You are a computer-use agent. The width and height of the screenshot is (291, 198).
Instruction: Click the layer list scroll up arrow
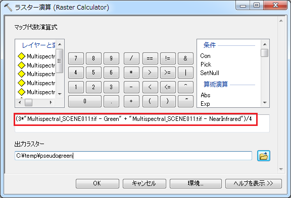pos(60,44)
